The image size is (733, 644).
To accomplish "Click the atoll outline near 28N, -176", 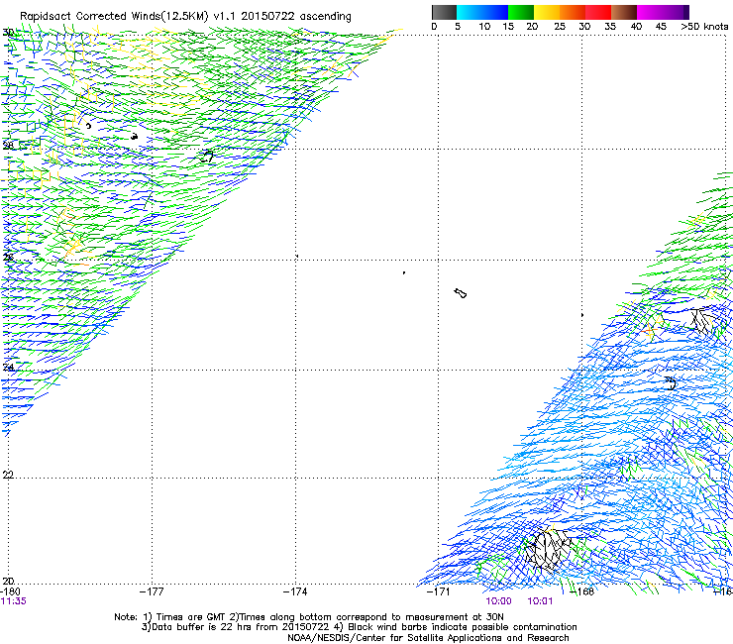I will (x=206, y=157).
